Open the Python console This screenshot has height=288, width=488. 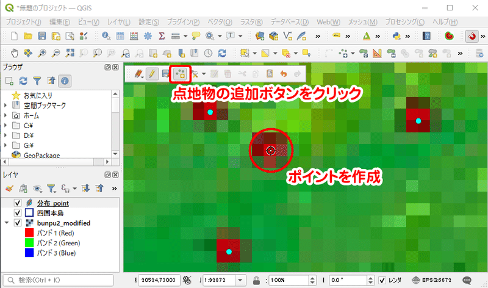[396, 36]
